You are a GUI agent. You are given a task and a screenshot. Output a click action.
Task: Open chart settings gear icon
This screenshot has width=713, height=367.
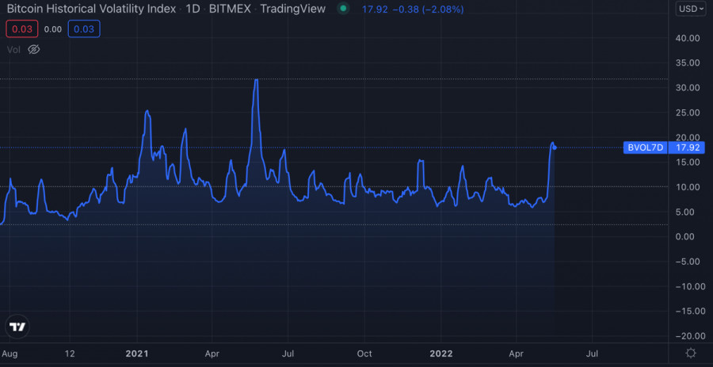pos(691,354)
